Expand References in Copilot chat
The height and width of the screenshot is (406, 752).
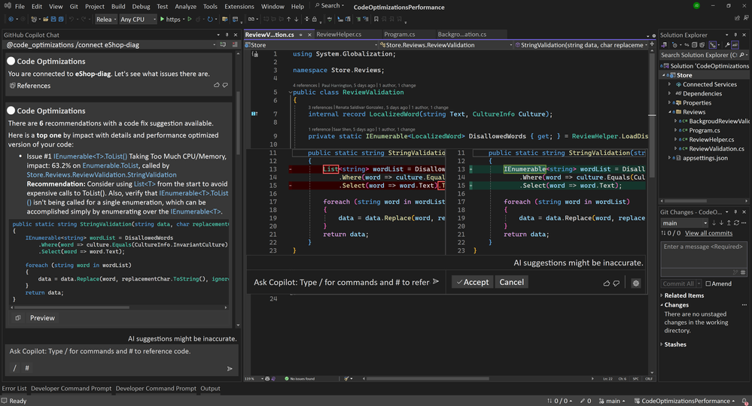coord(30,86)
